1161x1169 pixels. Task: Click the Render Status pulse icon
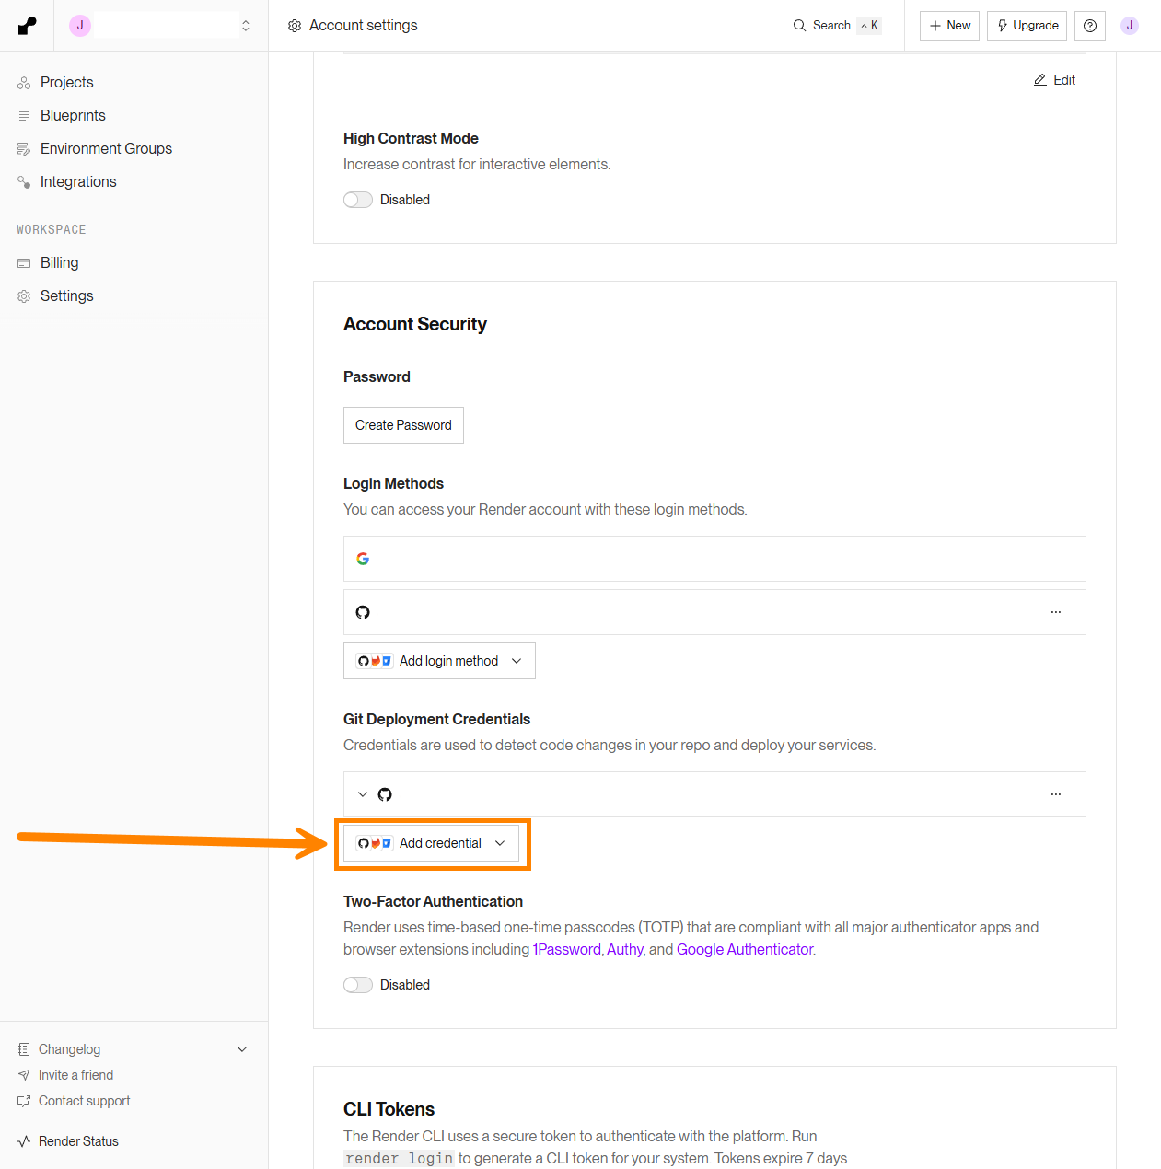pyautogui.click(x=24, y=1141)
